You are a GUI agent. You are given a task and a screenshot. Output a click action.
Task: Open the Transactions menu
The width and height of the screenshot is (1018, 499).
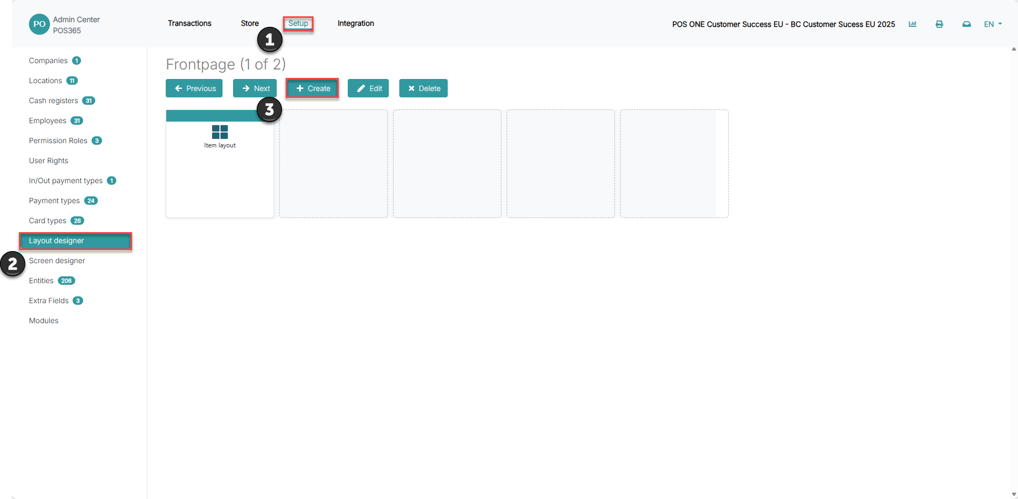point(189,23)
